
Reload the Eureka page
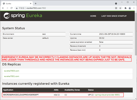(x=12, y=8)
